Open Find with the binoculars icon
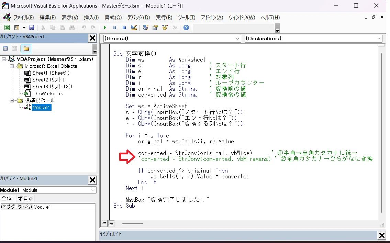The width and height of the screenshot is (390, 243). [72, 27]
